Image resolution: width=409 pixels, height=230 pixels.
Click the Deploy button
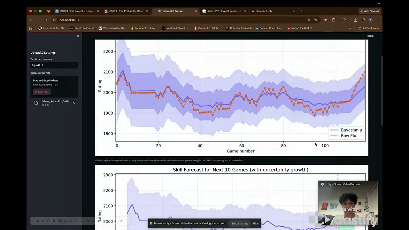pos(371,36)
